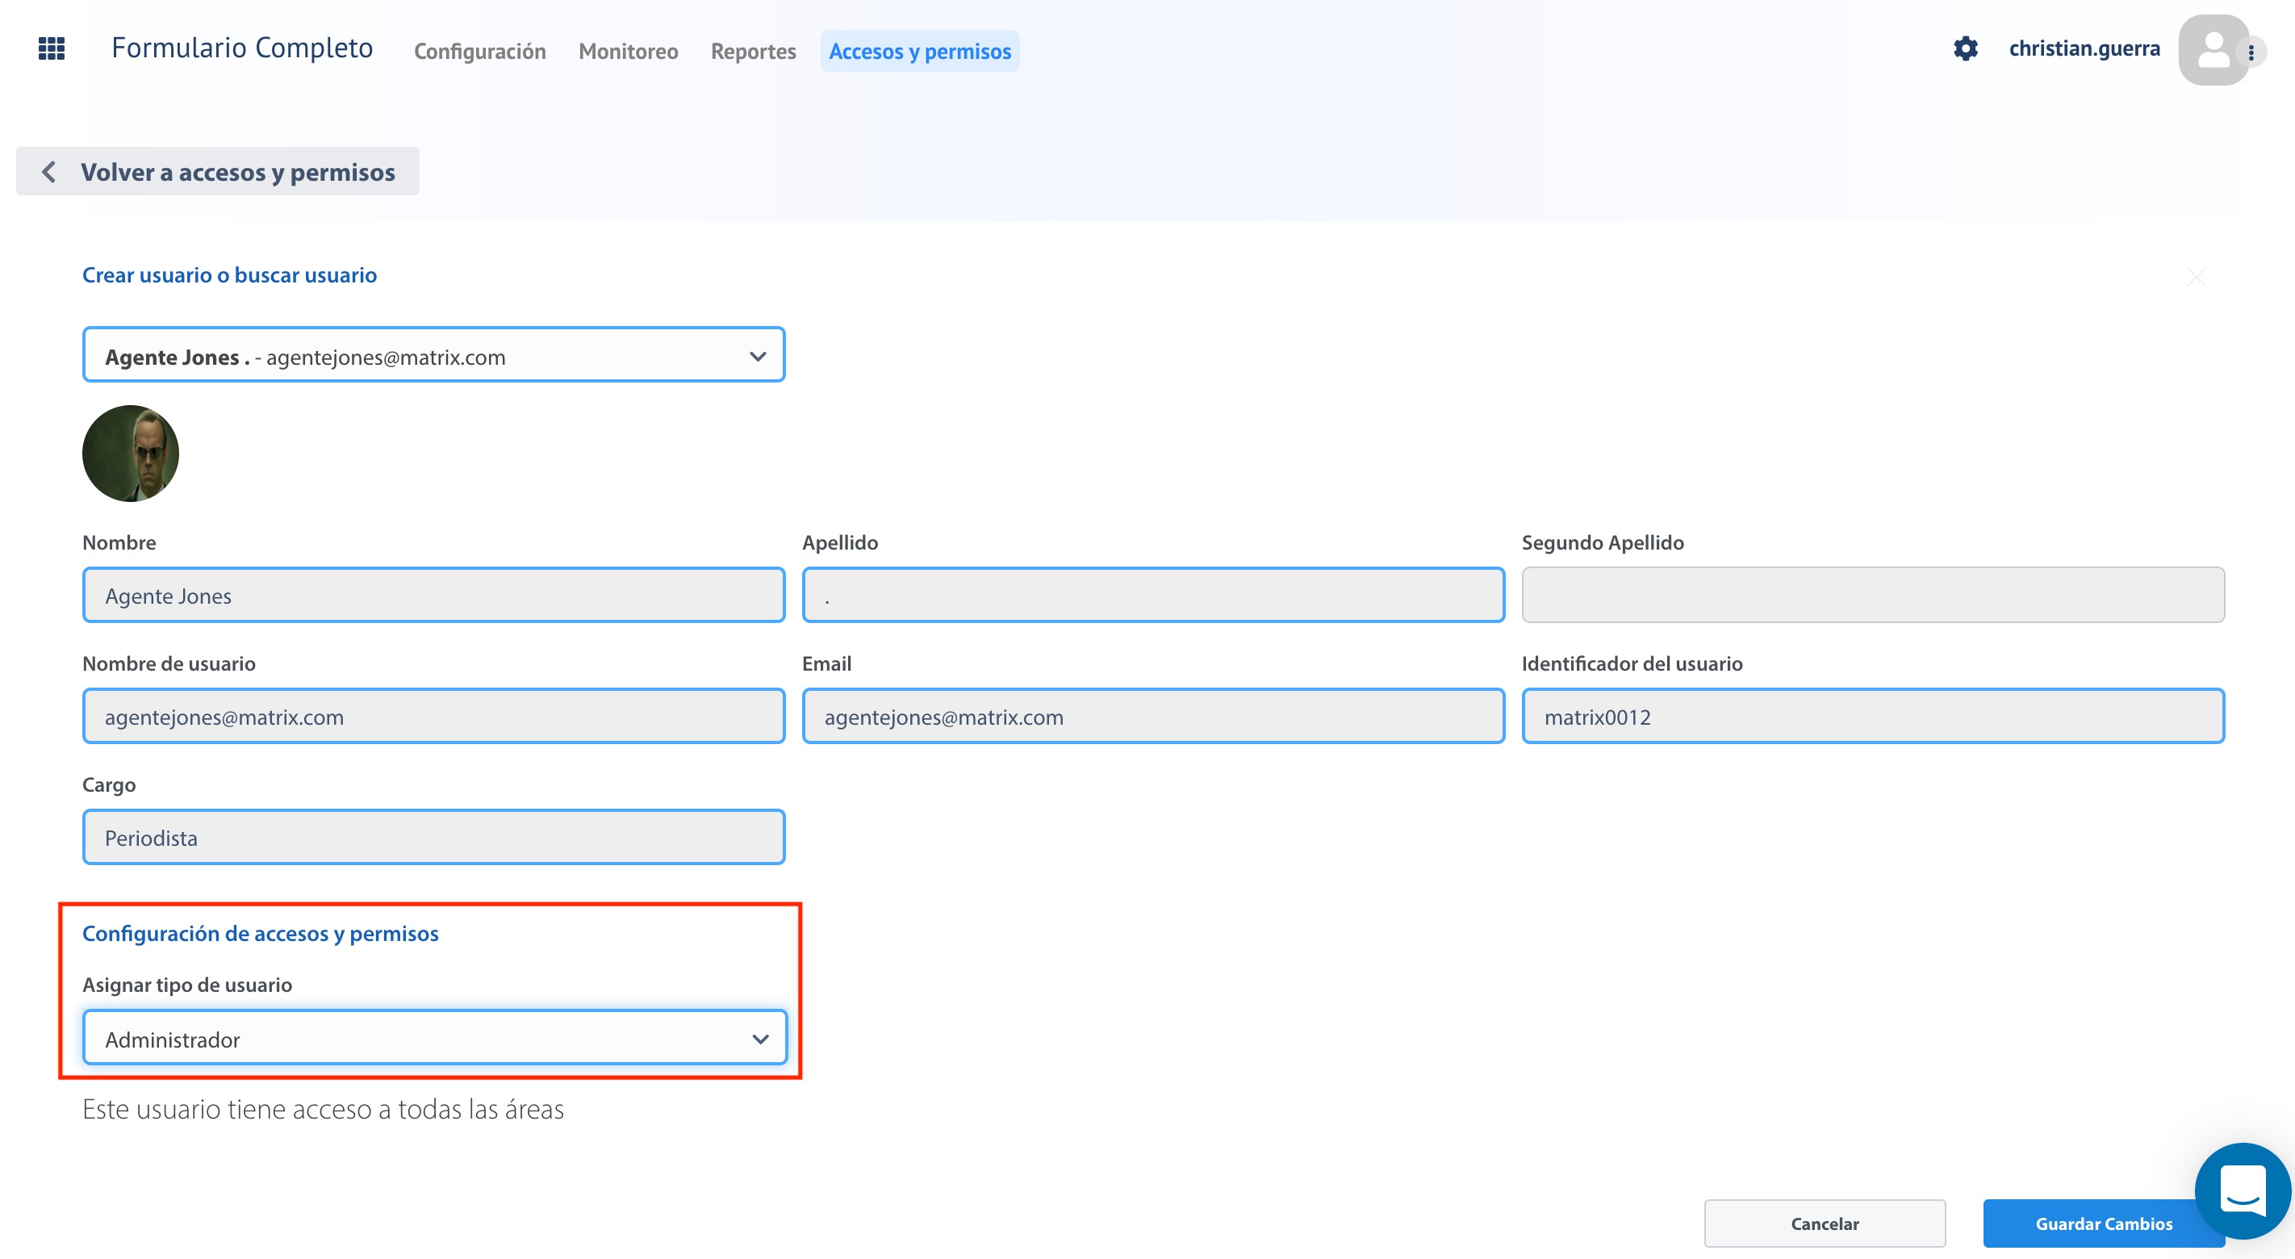
Task: Click Agente Jones profile picture
Action: click(x=130, y=454)
